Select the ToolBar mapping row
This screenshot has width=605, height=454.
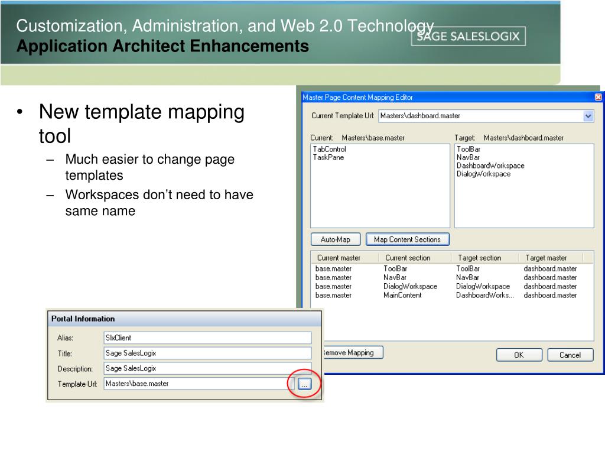(x=446, y=269)
